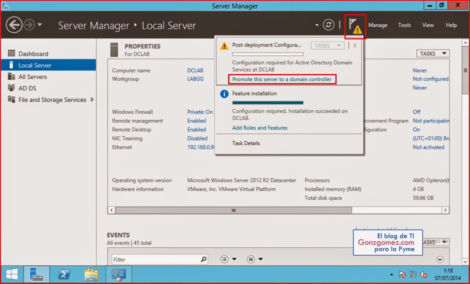
Task: Click Server Manager taskbar icon
Action: (37, 275)
